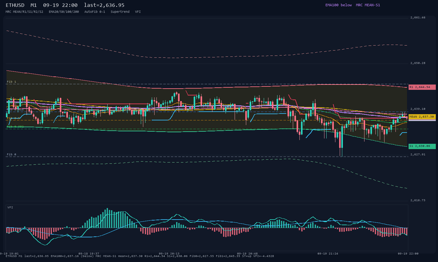438x262 pixels.
Task: Click the yellow MEAN 2,637.30 price tag
Action: point(422,117)
